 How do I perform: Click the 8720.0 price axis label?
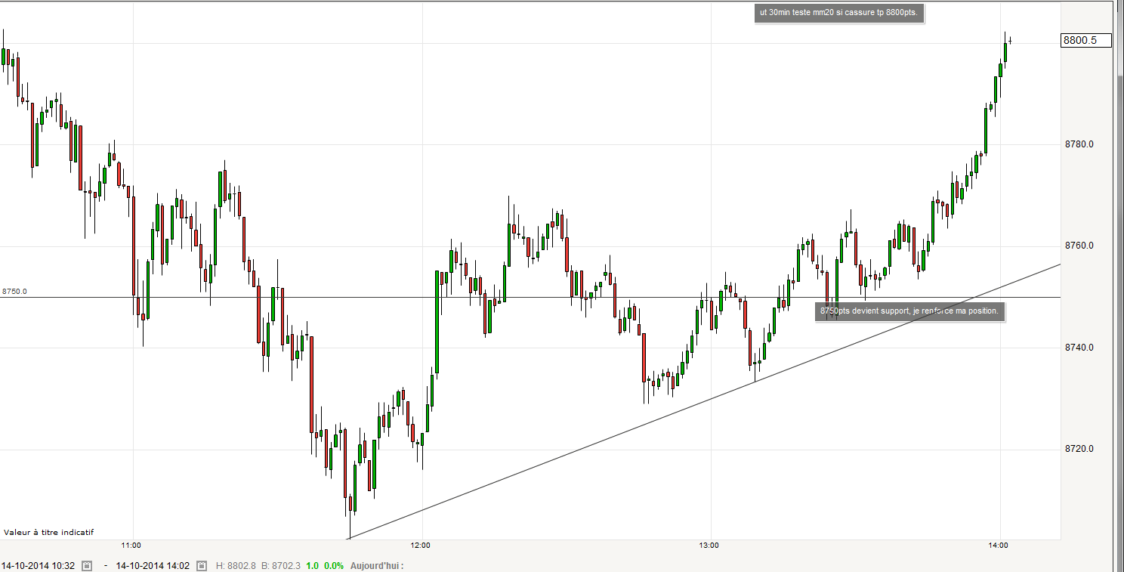point(1079,449)
